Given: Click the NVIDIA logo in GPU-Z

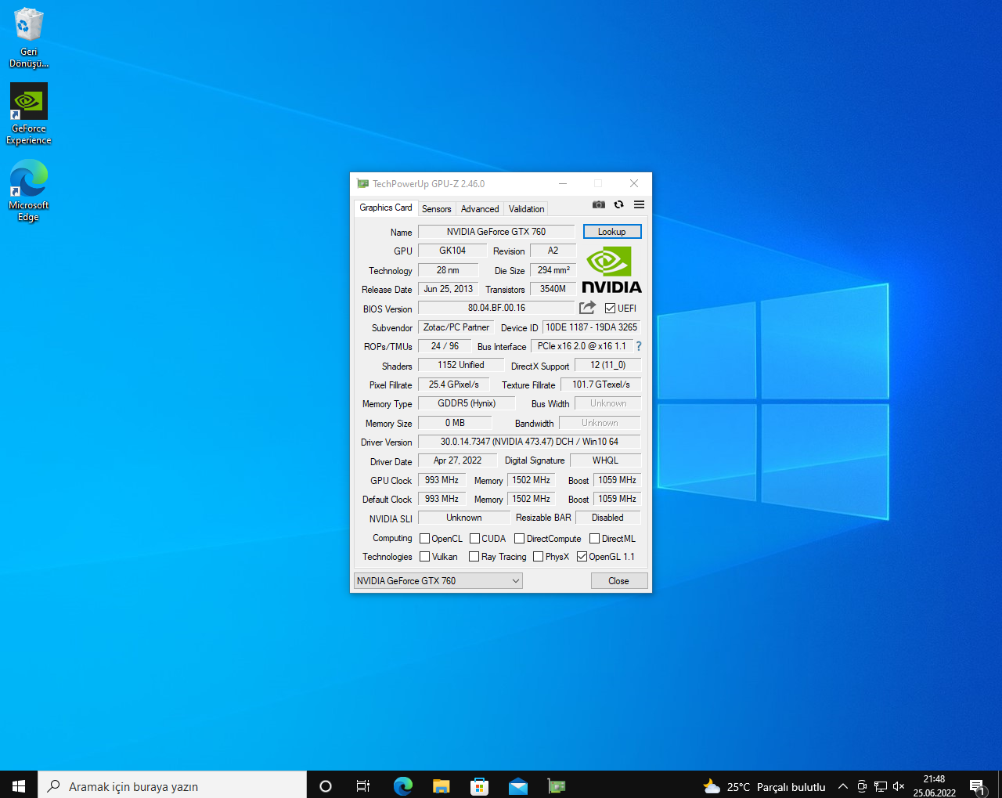Looking at the screenshot, I should tap(611, 270).
